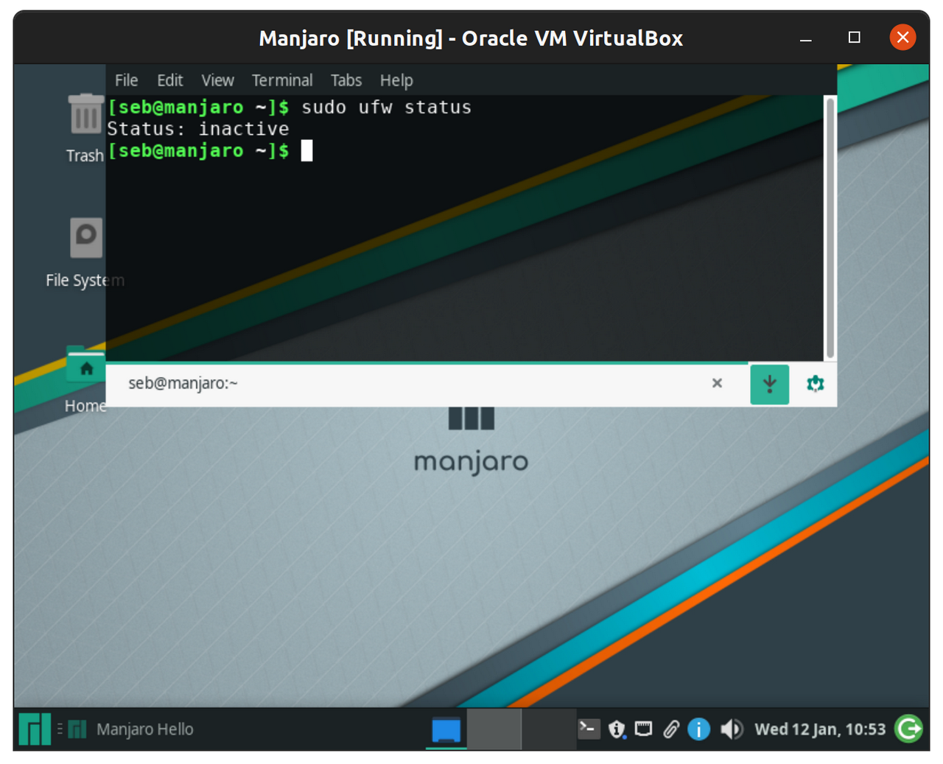Click the green down-arrow terminal button
Image resolution: width=943 pixels, height=764 pixels.
click(x=769, y=384)
